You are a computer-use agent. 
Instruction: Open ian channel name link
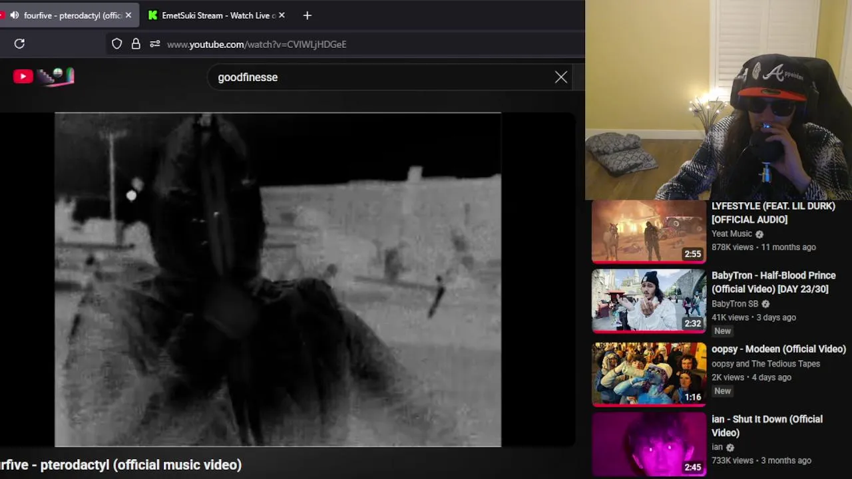point(717,447)
